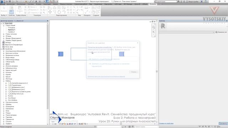Click the Sheets (Листы) icon in browser
The height and width of the screenshot is (128, 228).
click(4, 47)
